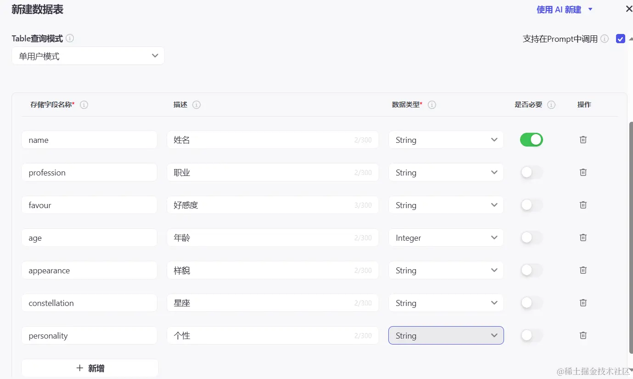
Task: Click the 新增 add field button
Action: click(x=90, y=368)
